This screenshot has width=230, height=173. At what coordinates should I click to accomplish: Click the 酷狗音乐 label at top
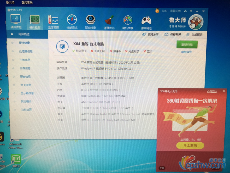(x=27, y=2)
